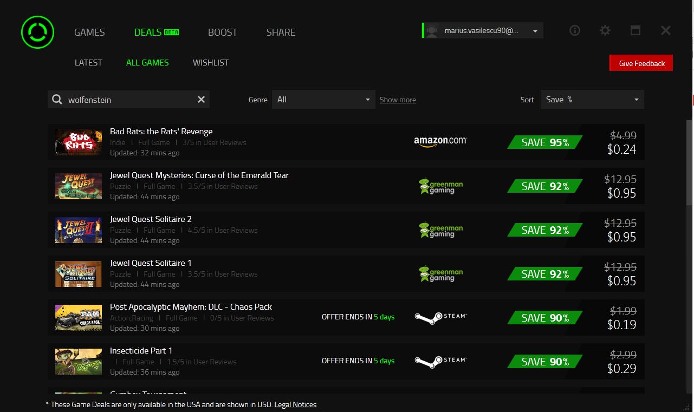Click Steam logo for Insecticide Part 1
This screenshot has width=694, height=412.
click(440, 361)
